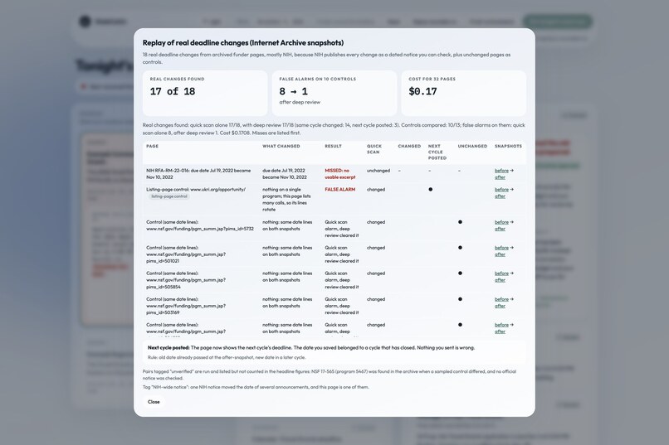Click the "QUICK SCAN" column header

click(x=374, y=149)
